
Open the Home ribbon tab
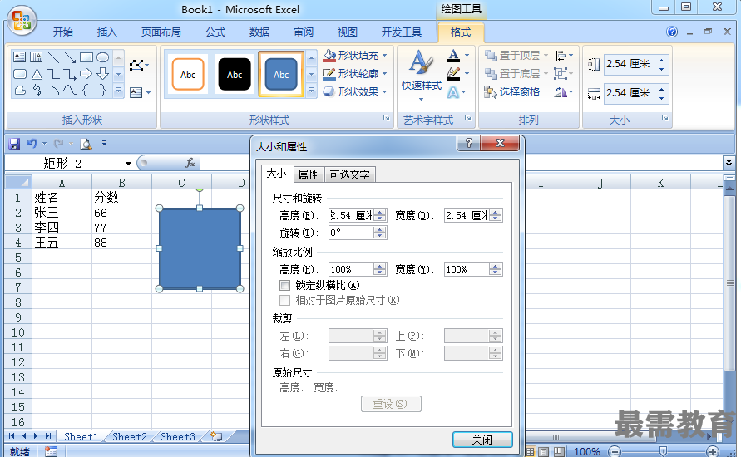[63, 32]
